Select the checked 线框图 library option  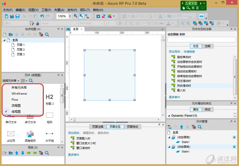[x=16, y=112]
